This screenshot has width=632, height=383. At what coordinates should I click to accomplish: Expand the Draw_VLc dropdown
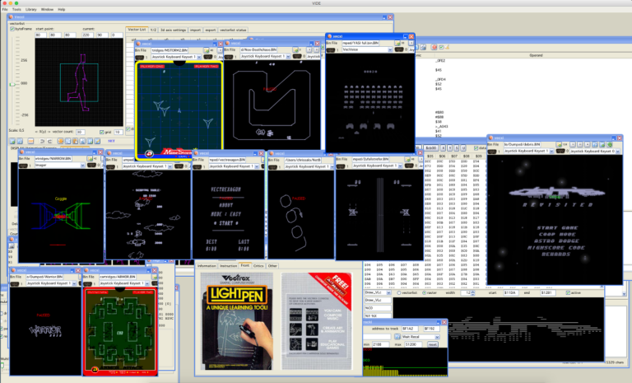tap(378, 292)
